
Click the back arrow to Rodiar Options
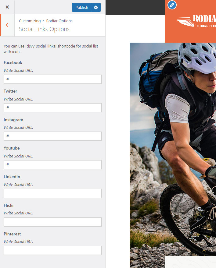click(7, 25)
